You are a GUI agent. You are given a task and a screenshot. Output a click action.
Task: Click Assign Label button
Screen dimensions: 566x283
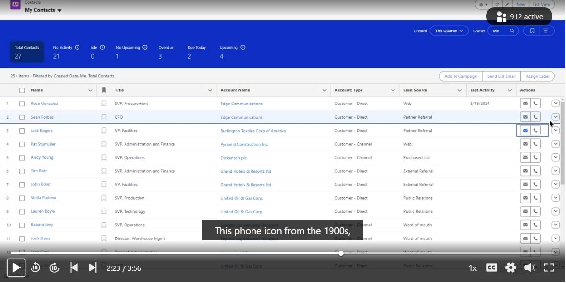537,76
